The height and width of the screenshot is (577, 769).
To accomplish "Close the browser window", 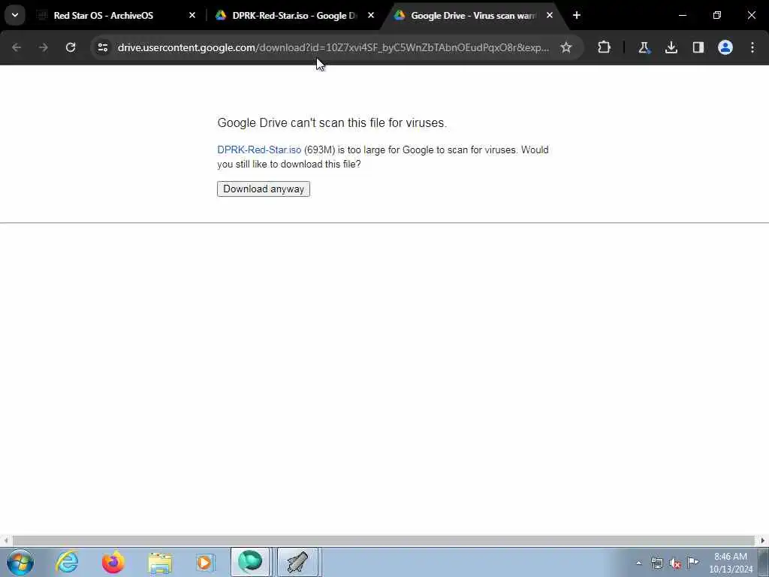I will [751, 16].
